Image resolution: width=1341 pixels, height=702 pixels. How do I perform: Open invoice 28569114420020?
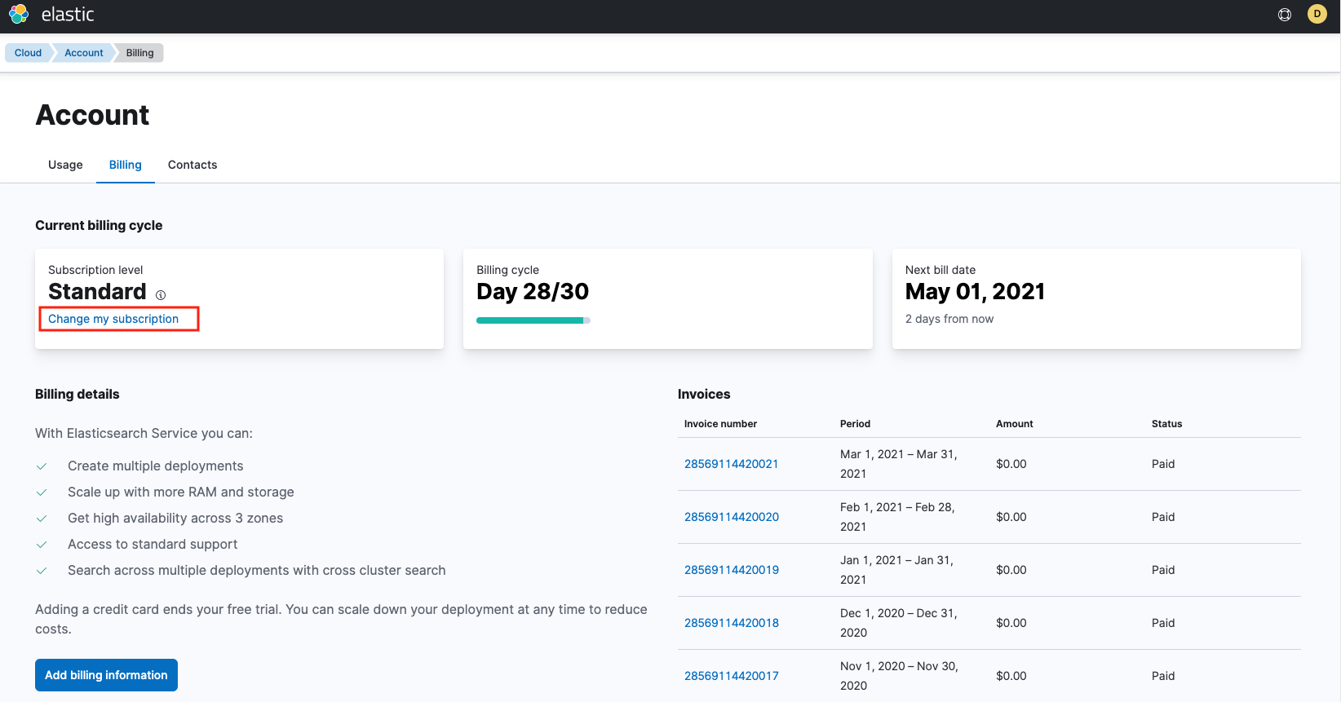click(x=731, y=517)
